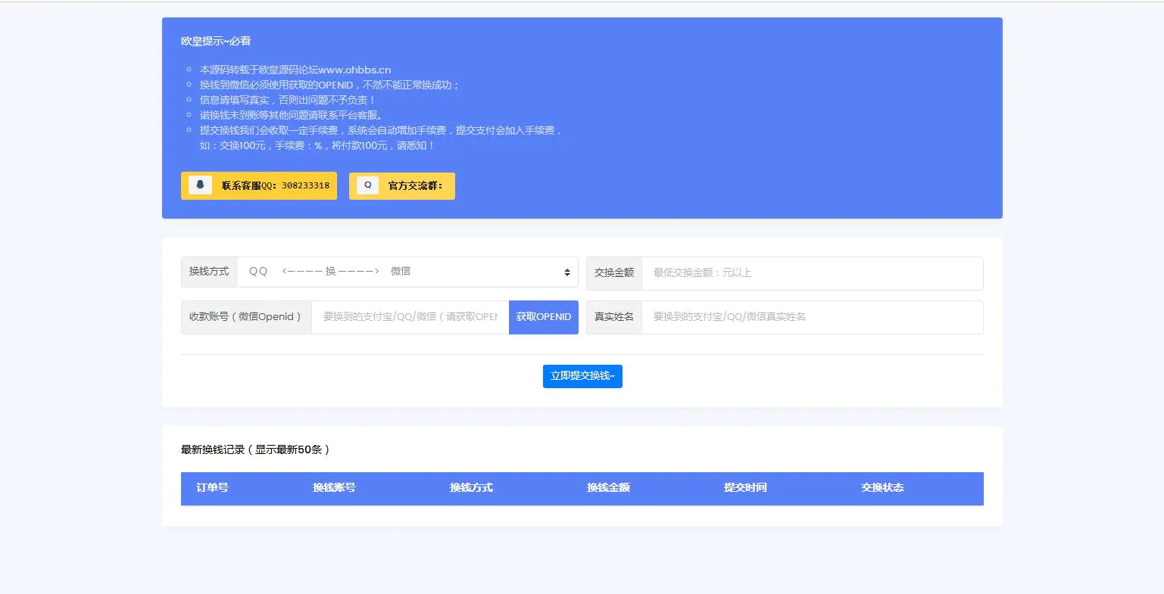Viewport: 1164px width, 594px height.
Task: Click the 收款账号 Openid input field
Action: coord(410,317)
